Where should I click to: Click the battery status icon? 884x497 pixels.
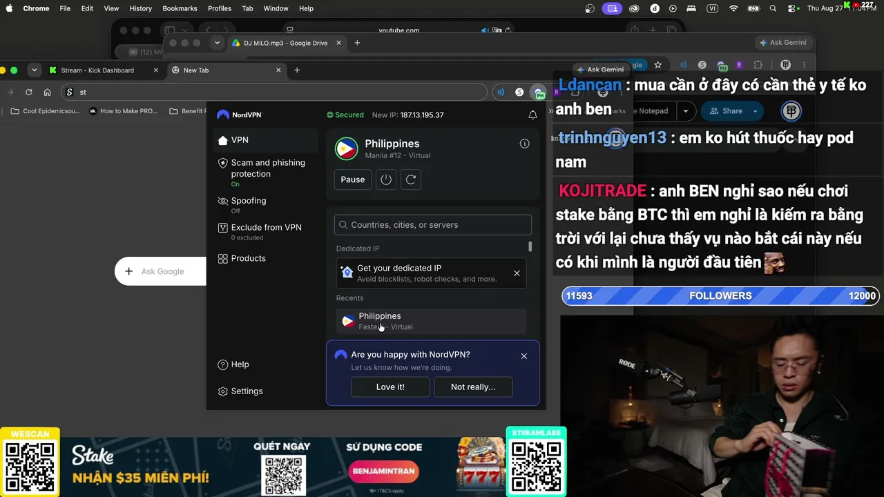point(753,8)
